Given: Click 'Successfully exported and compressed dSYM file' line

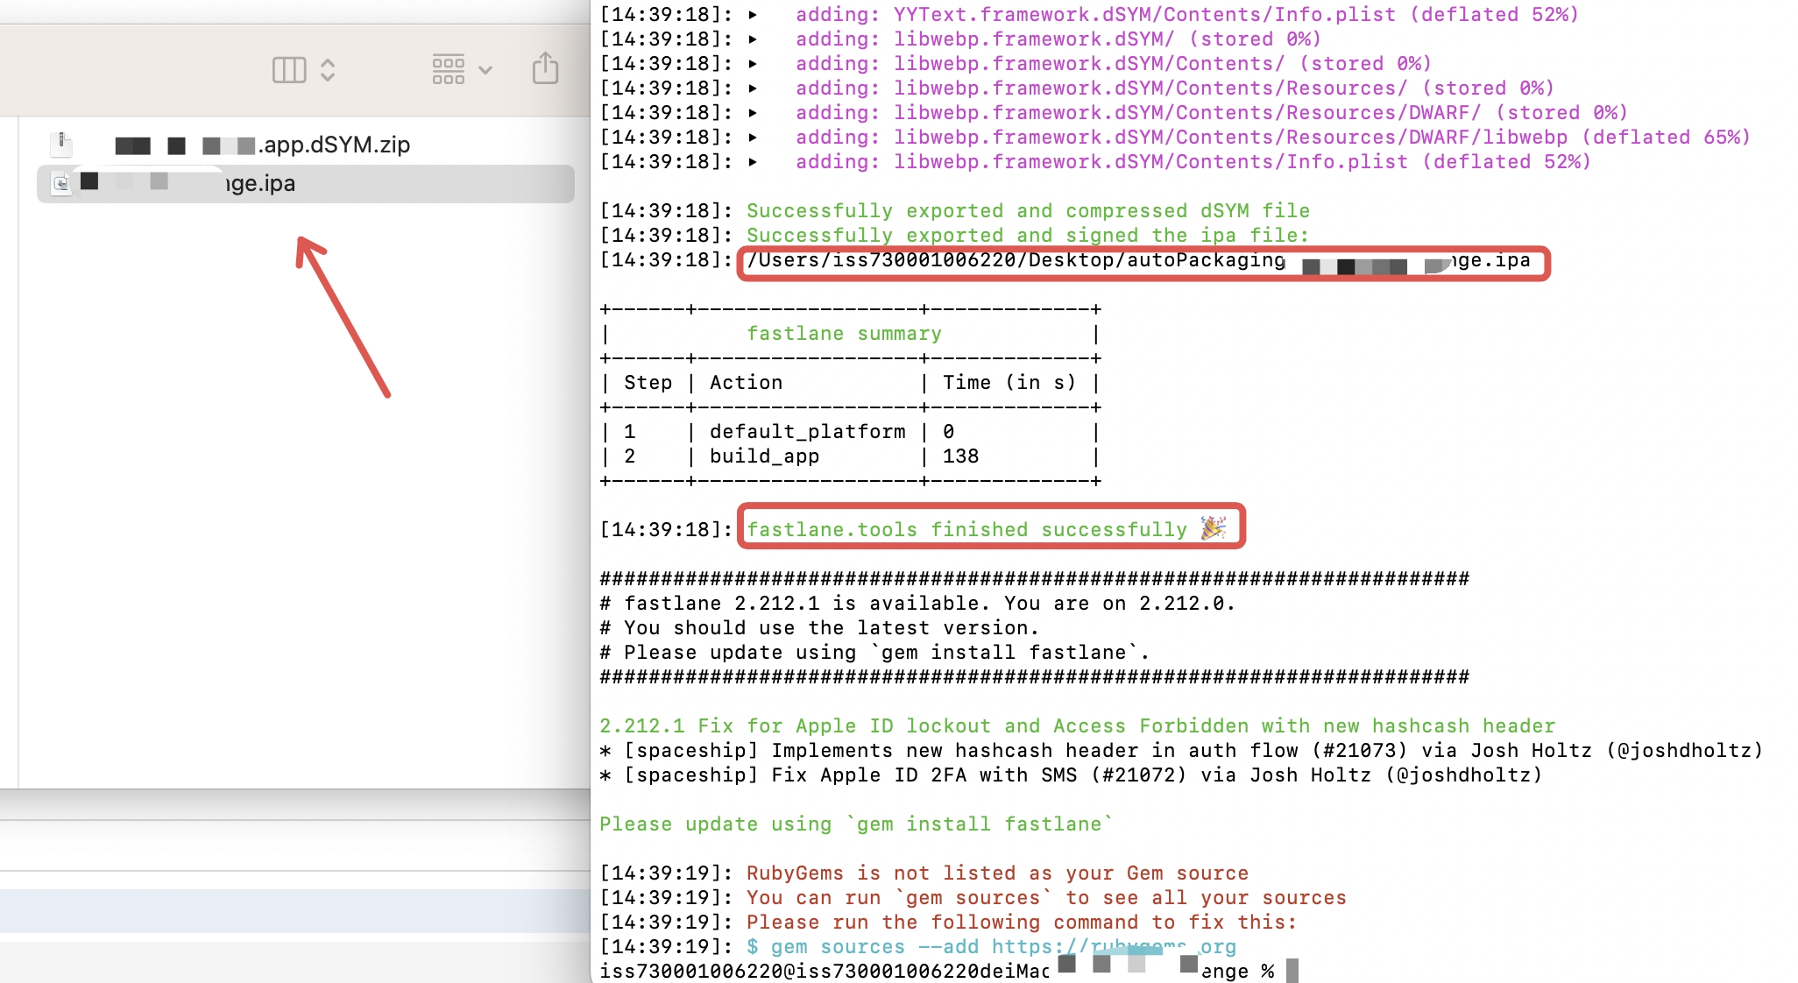Looking at the screenshot, I should (1027, 211).
